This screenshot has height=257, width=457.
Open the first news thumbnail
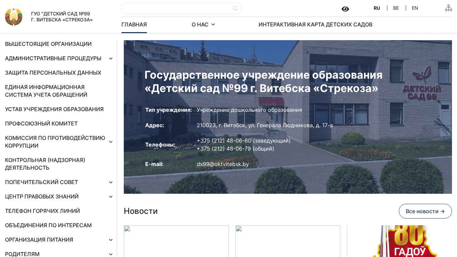tap(176, 241)
